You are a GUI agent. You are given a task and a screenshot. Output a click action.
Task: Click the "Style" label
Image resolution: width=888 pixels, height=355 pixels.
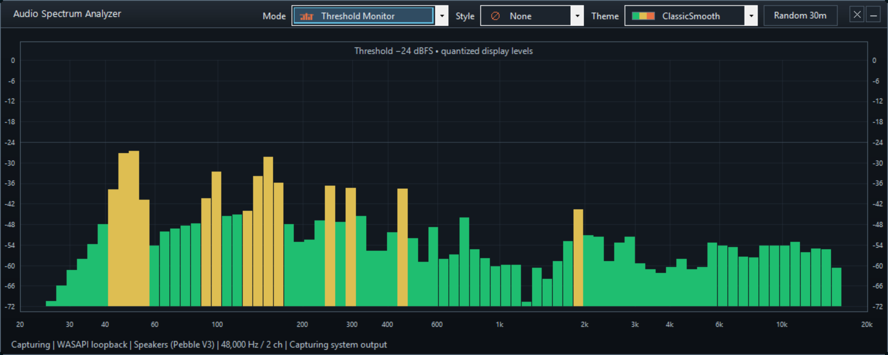(465, 16)
